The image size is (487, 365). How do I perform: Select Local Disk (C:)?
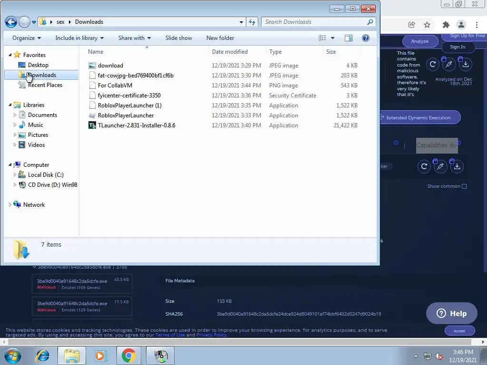(45, 175)
